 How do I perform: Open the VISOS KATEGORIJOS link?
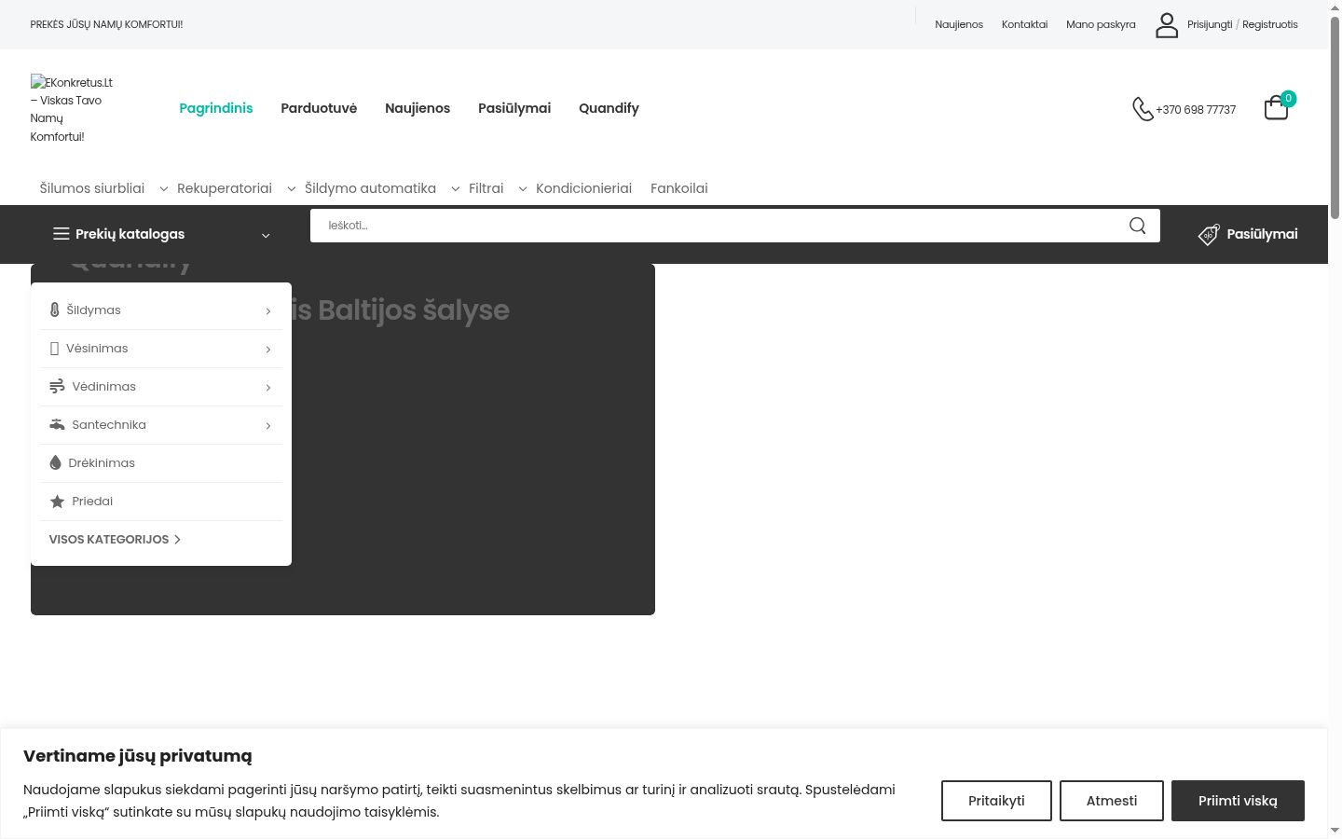coord(115,540)
